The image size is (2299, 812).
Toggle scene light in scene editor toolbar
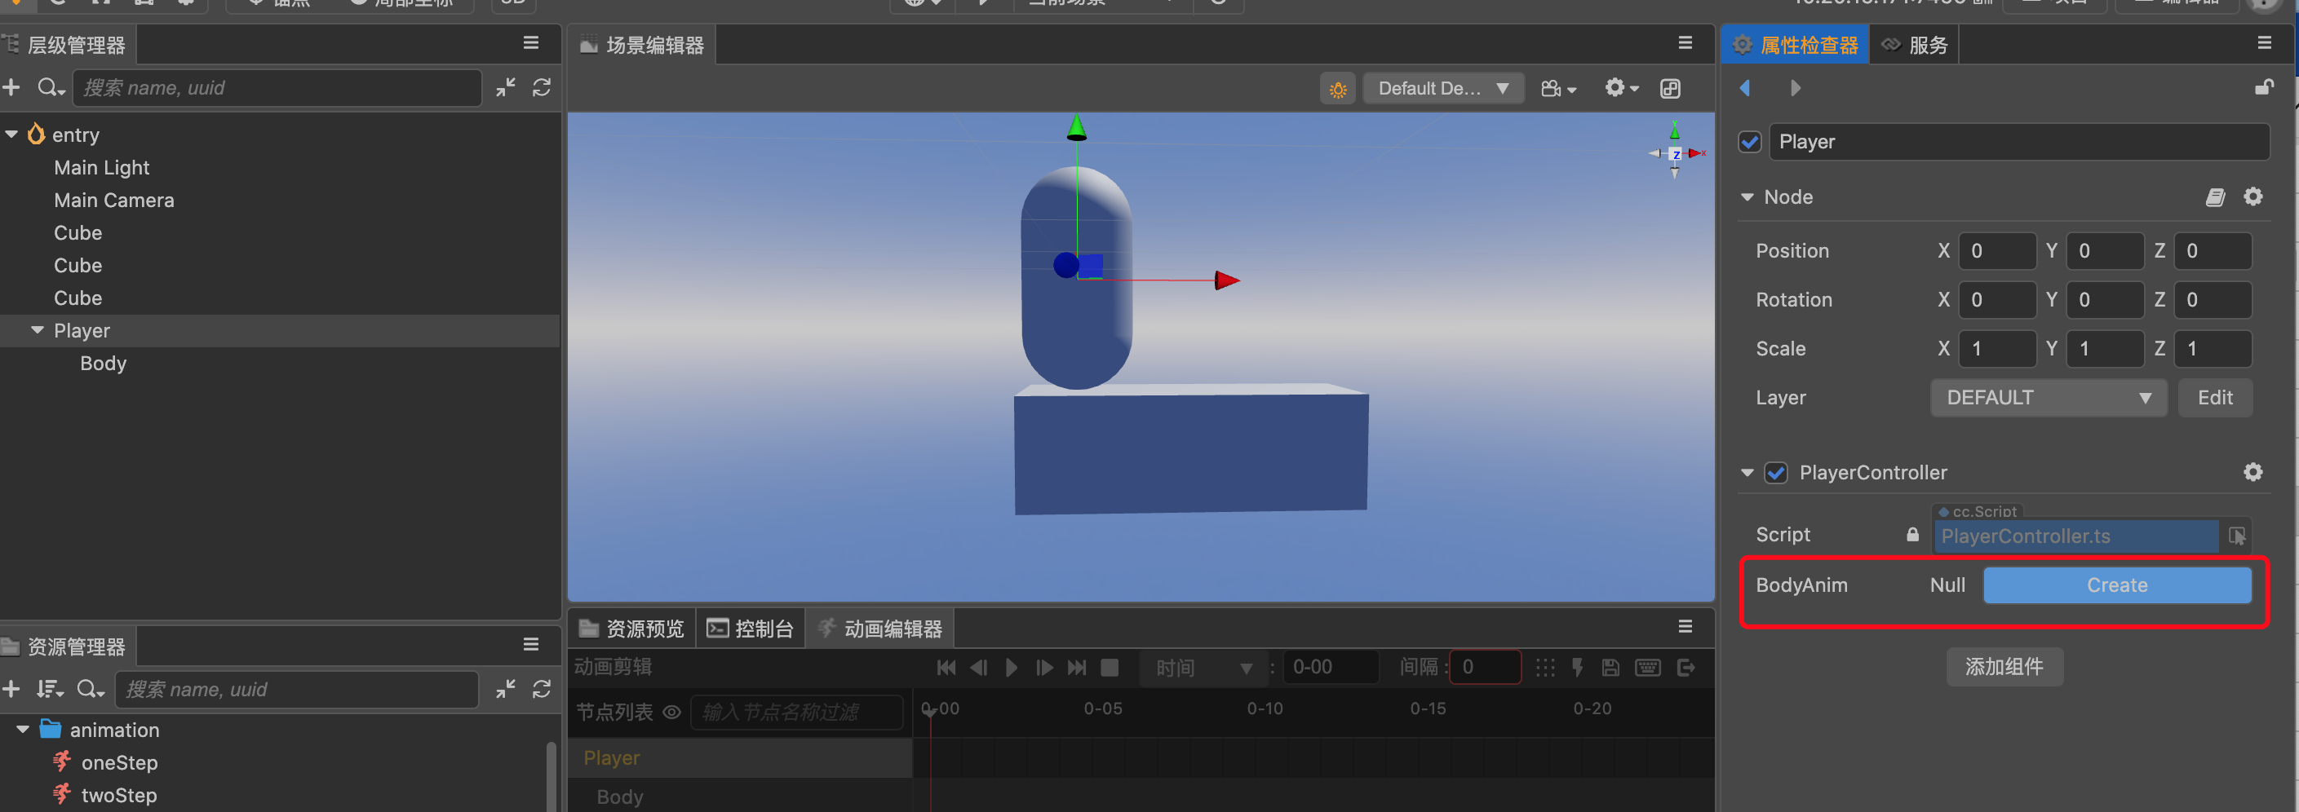pyautogui.click(x=1338, y=88)
